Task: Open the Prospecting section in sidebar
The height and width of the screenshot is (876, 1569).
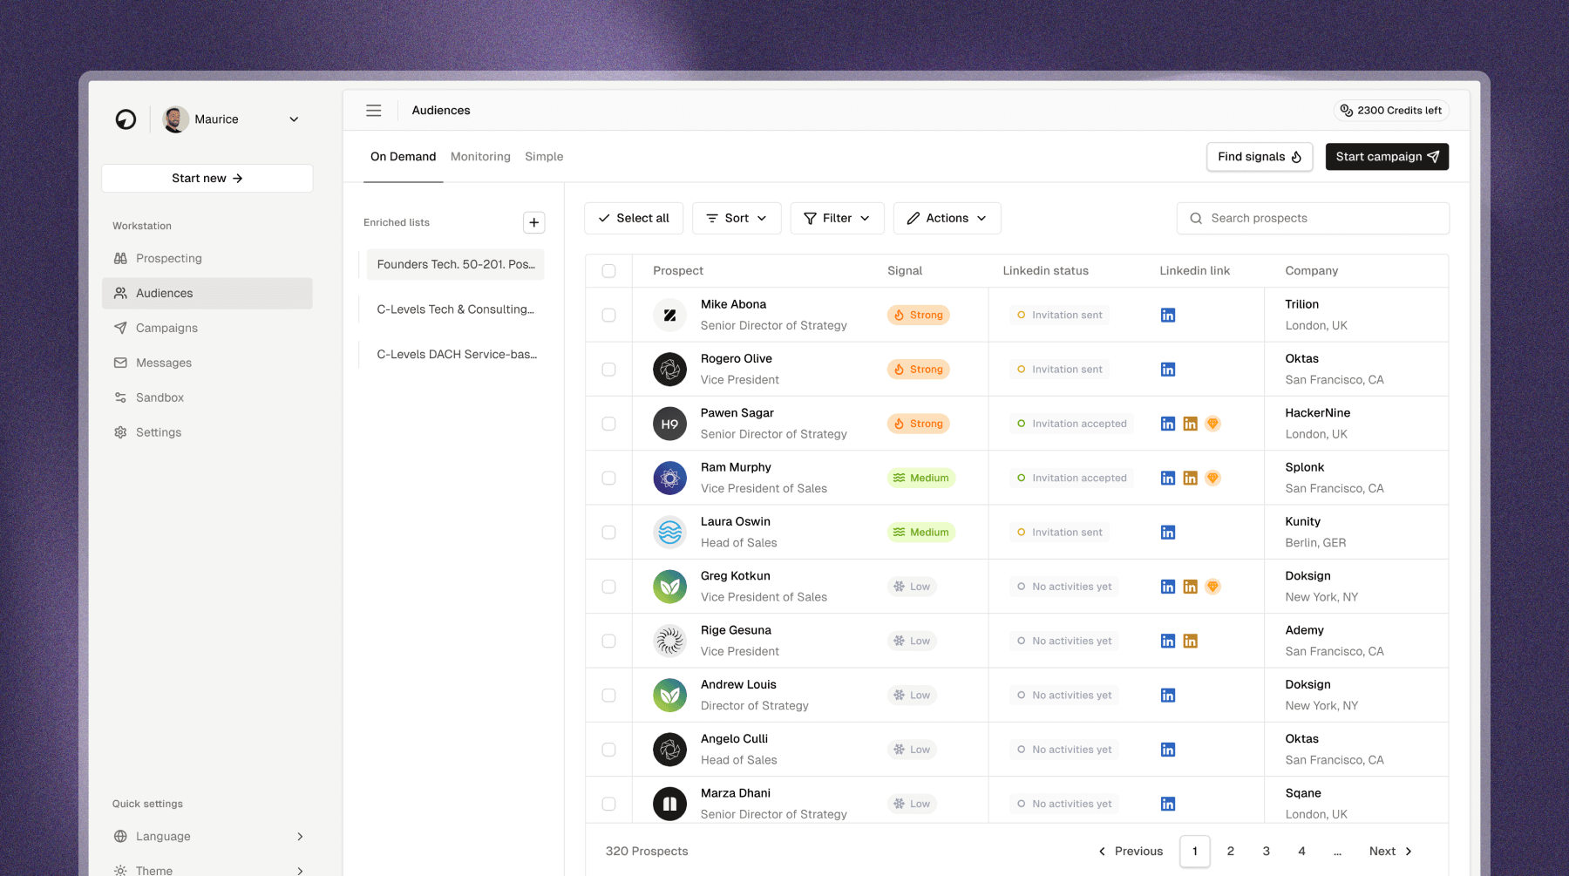Action: tap(168, 258)
